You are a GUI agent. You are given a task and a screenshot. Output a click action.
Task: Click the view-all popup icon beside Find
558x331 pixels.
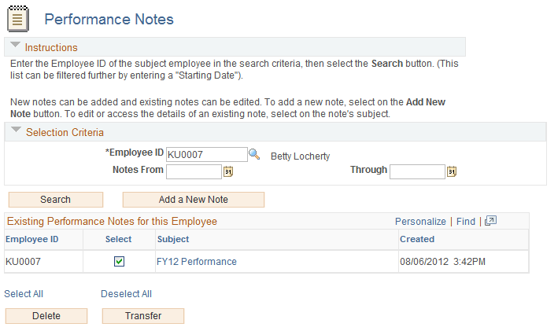coord(490,222)
